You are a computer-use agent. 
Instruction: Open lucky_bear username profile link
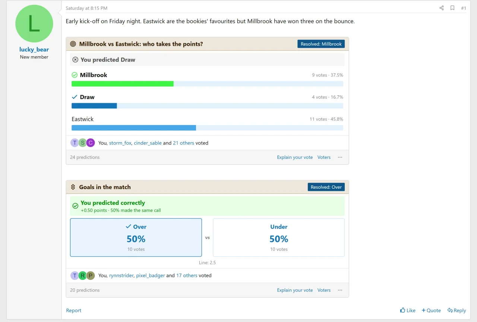point(34,50)
